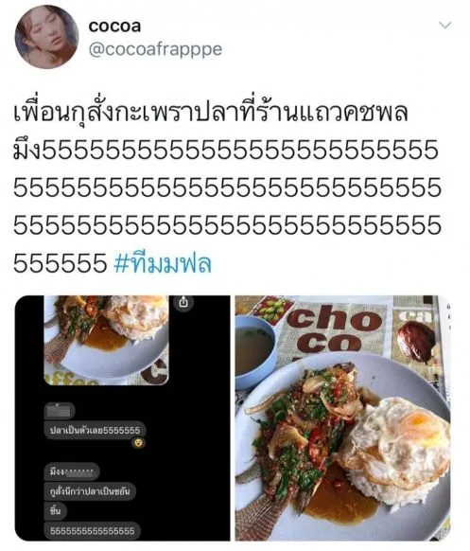The height and width of the screenshot is (551, 470).
Task: Click the blurred sender name bubble
Action: [60, 411]
